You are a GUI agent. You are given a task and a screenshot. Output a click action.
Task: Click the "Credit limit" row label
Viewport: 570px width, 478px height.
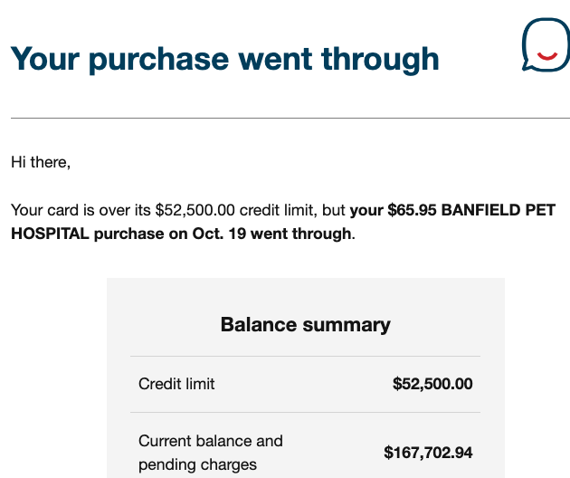point(176,384)
